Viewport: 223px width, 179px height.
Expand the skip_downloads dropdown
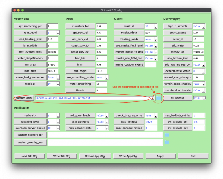pos(107,115)
